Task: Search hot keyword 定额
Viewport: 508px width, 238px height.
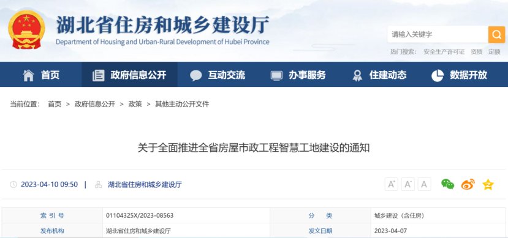Action: (x=495, y=52)
